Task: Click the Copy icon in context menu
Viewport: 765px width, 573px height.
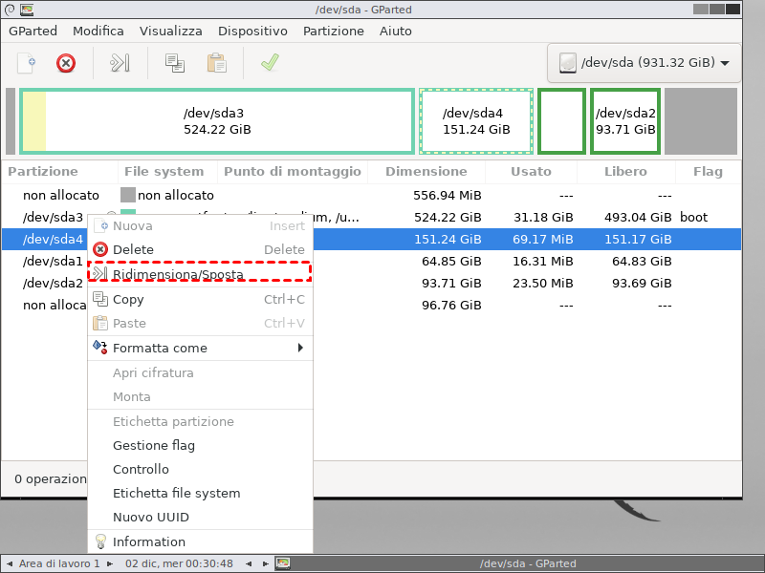Action: (100, 299)
